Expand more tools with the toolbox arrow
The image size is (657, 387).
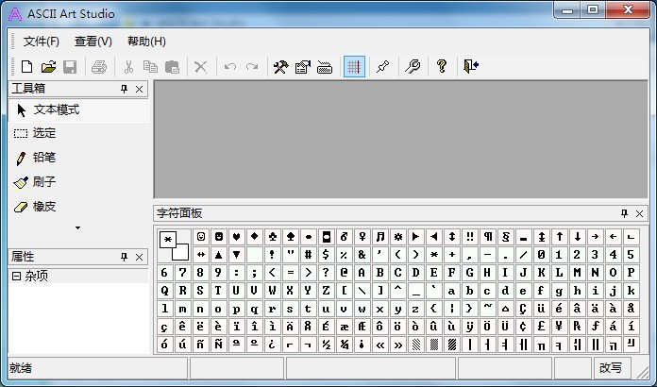coord(77,227)
